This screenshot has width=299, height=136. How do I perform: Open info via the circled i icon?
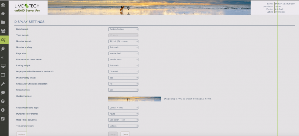pyautogui.click(x=3, y=110)
